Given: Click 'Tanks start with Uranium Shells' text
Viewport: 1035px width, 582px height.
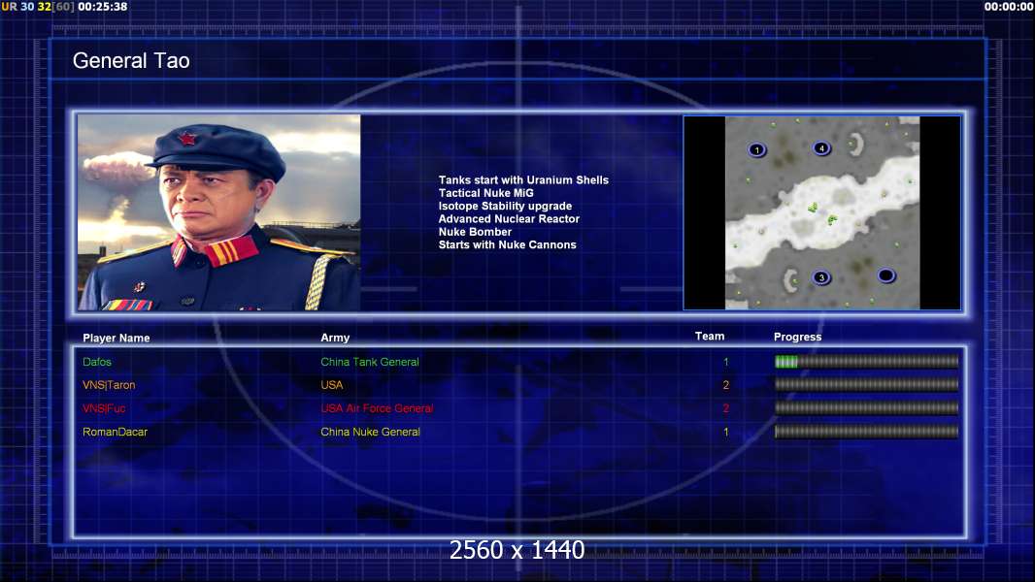Looking at the screenshot, I should coord(523,180).
